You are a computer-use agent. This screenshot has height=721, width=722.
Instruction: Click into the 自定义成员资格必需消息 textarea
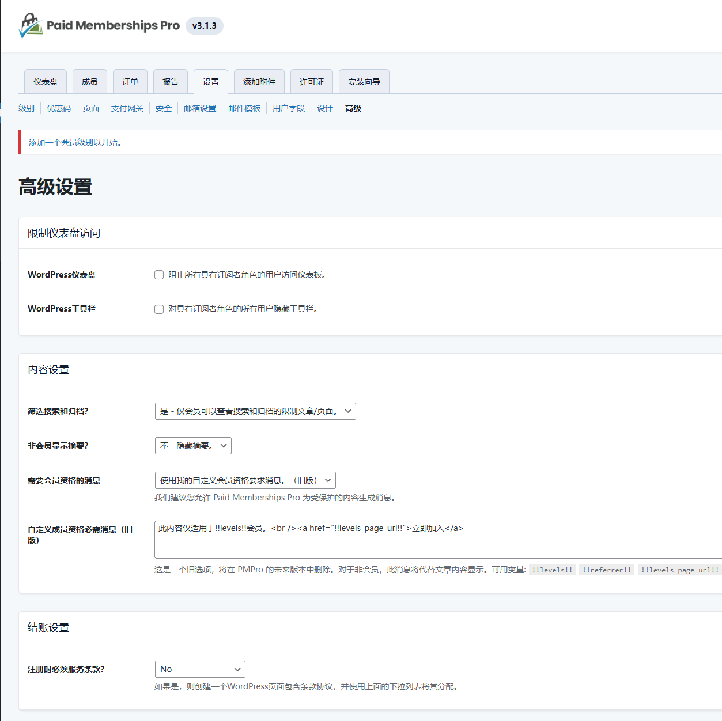(x=438, y=540)
